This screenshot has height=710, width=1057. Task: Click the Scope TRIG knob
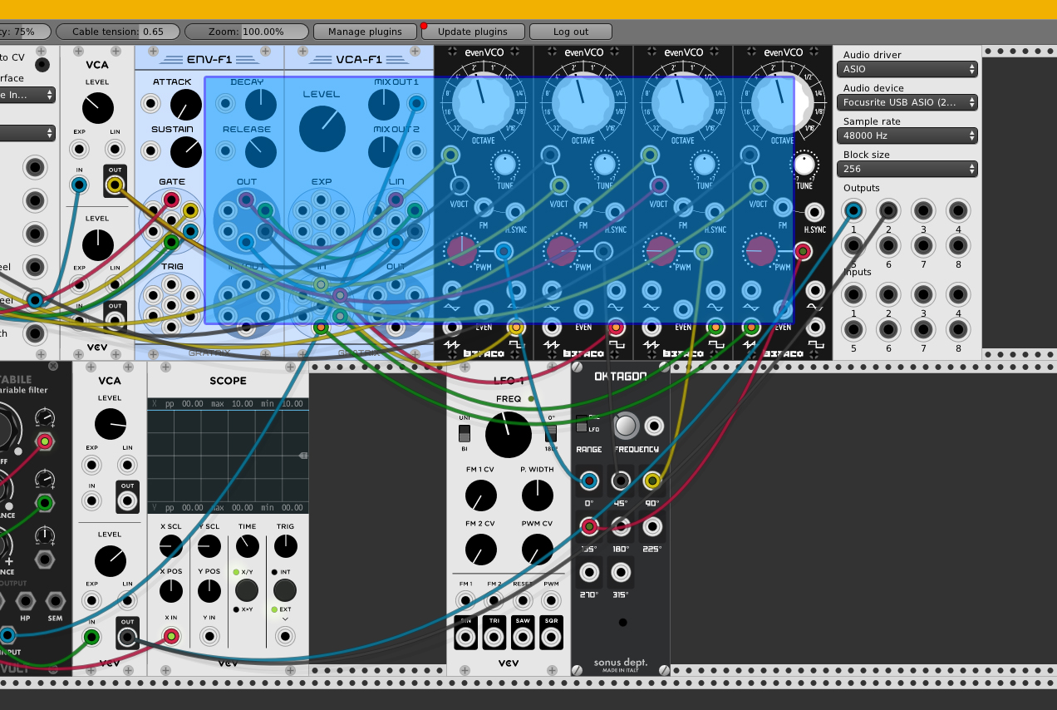tap(285, 546)
